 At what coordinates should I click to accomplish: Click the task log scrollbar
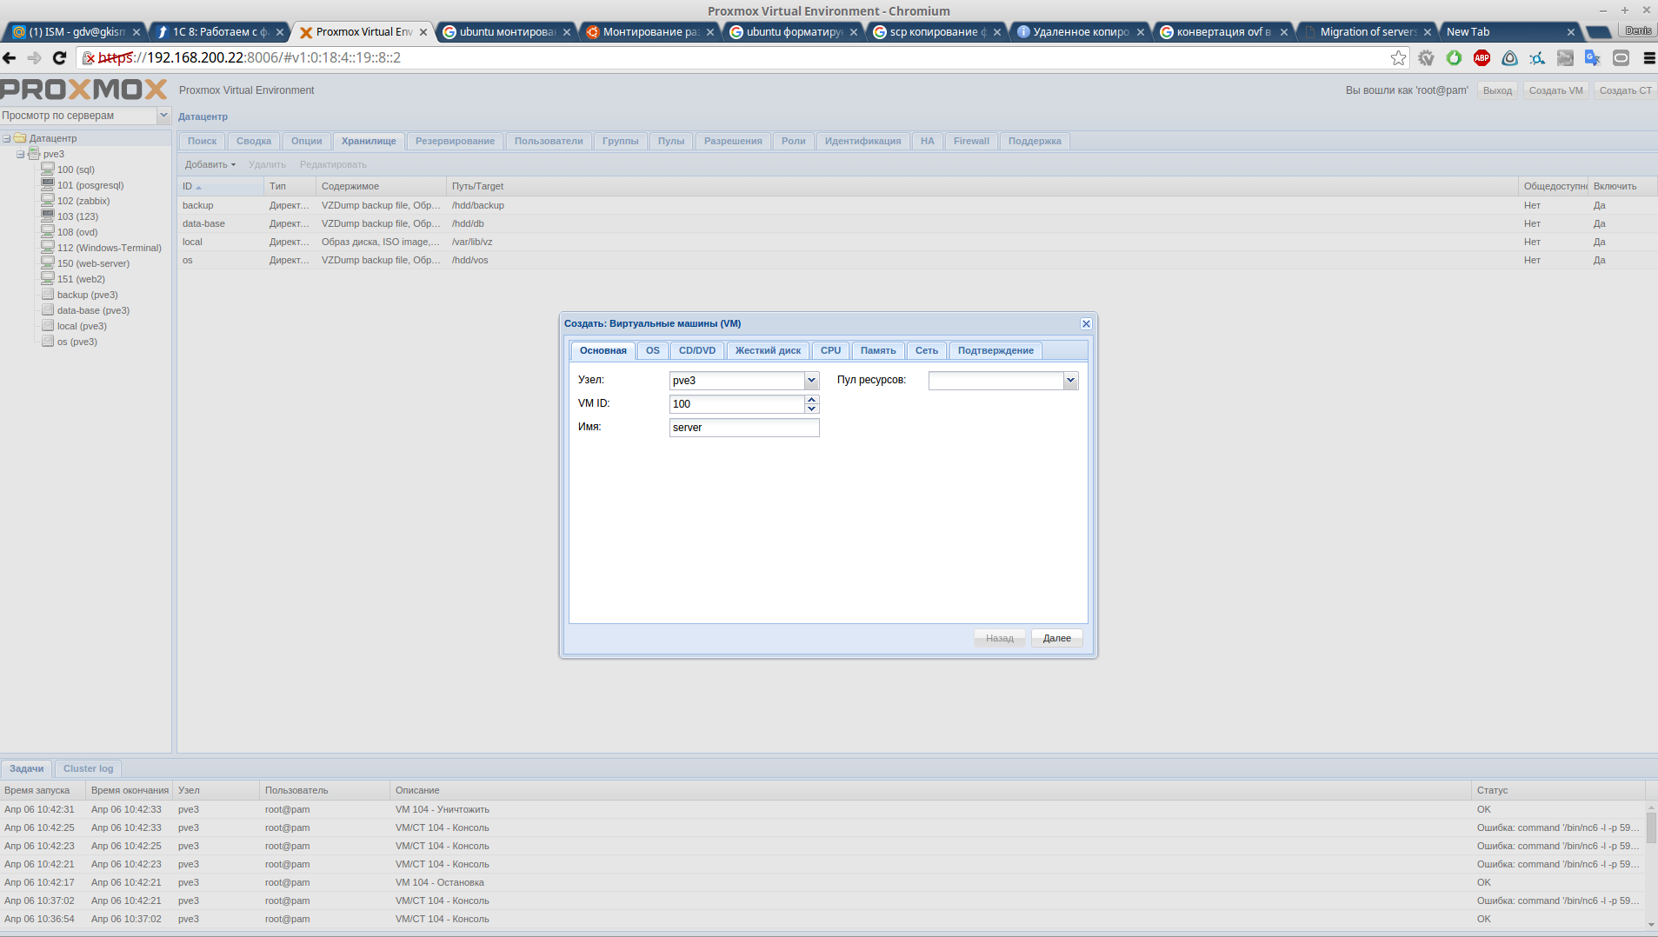click(x=1651, y=828)
